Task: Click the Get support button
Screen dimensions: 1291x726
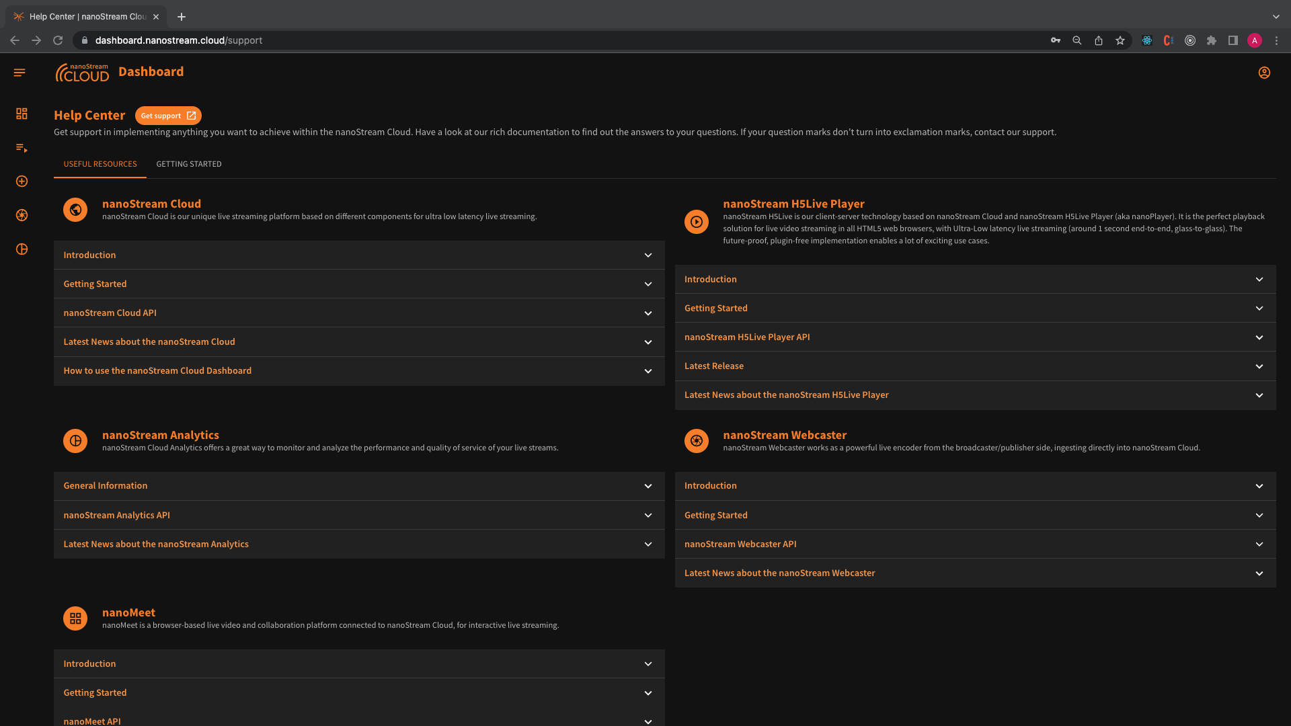Action: (168, 116)
